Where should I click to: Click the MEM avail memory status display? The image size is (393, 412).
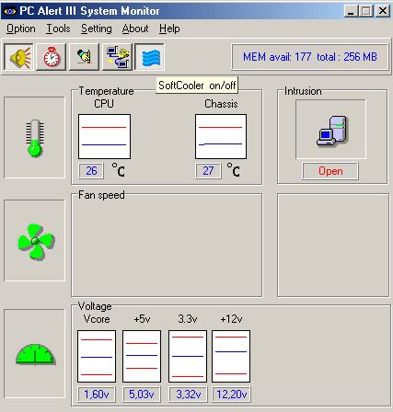tap(310, 57)
